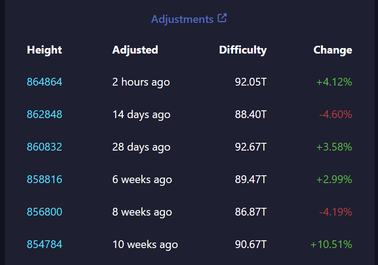Click the -4.19% change value

[335, 212]
